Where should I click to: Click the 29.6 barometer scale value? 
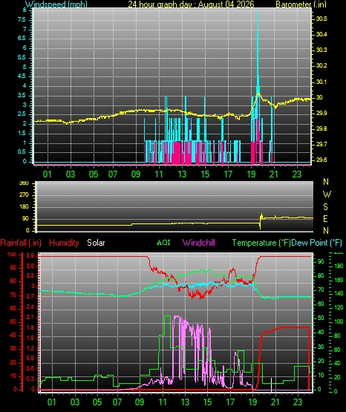(x=321, y=160)
